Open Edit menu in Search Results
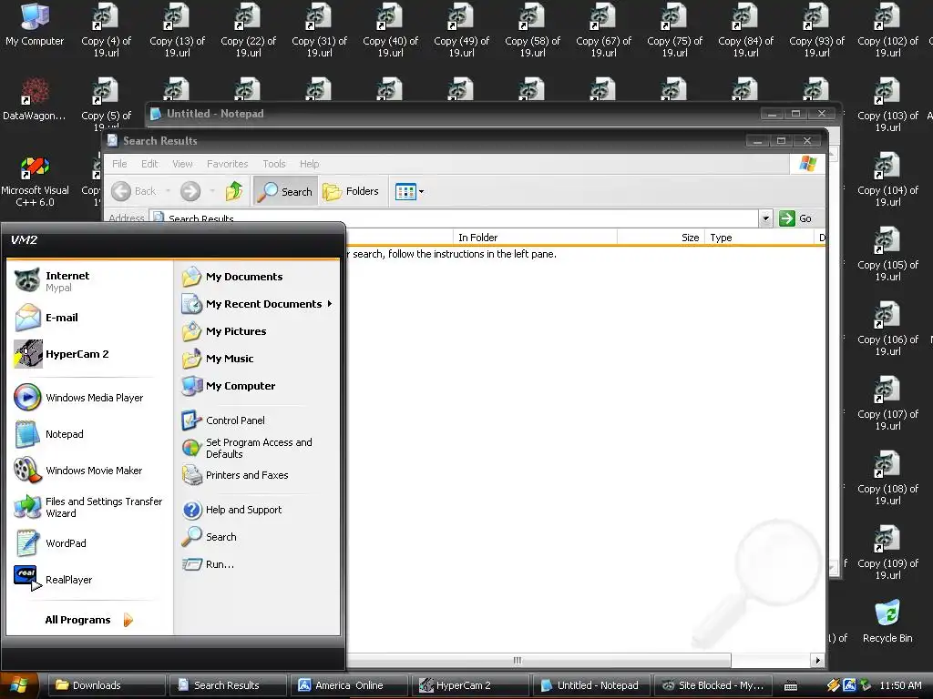Screen dimensions: 933x699 (149, 164)
